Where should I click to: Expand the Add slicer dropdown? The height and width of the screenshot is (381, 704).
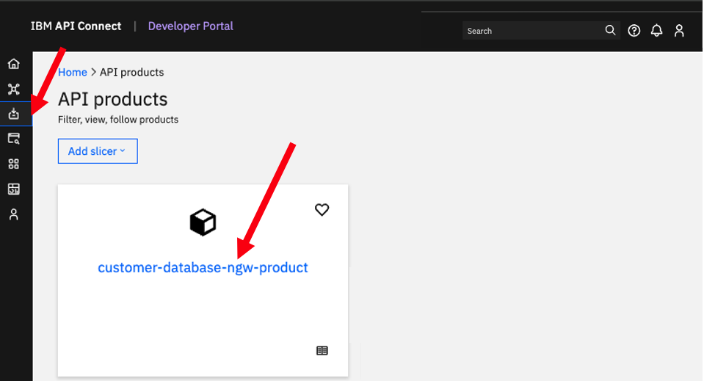(98, 151)
